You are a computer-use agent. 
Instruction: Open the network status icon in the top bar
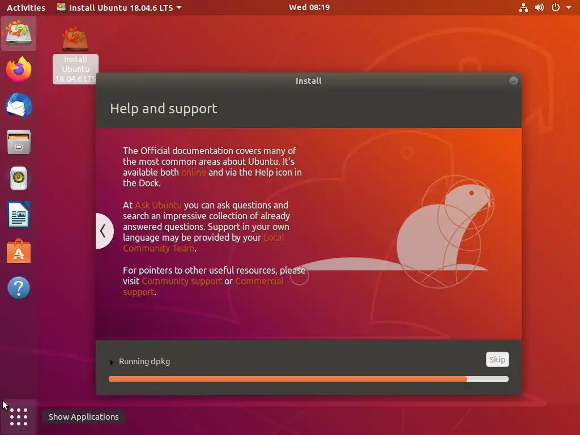[523, 7]
